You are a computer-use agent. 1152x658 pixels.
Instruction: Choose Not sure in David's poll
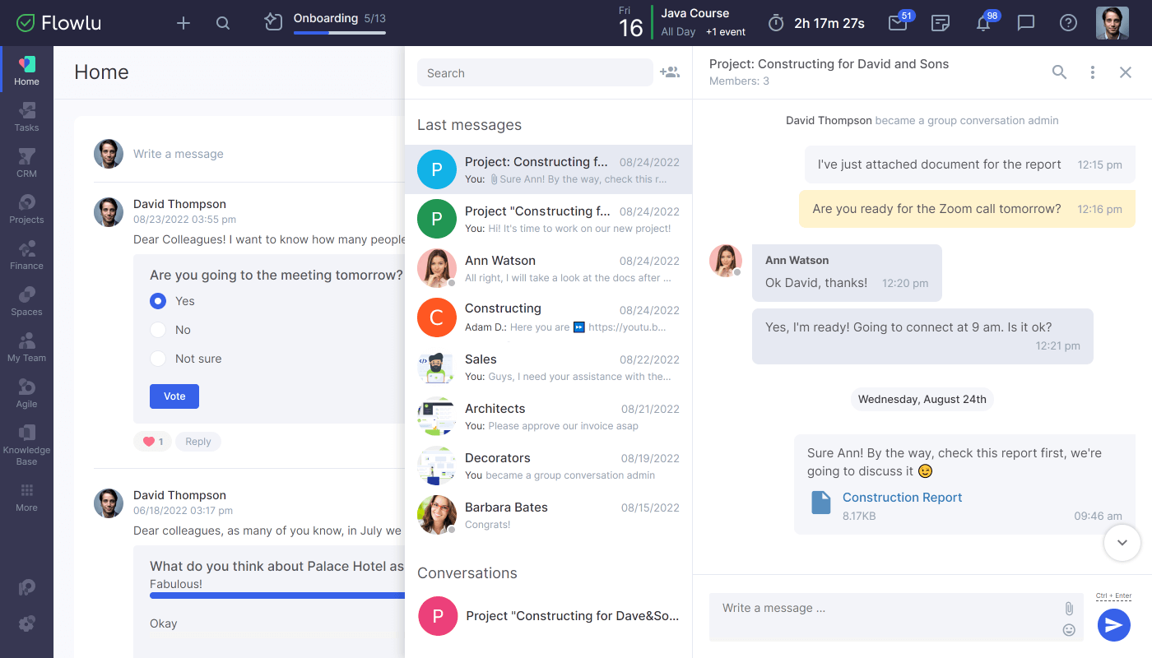(157, 359)
